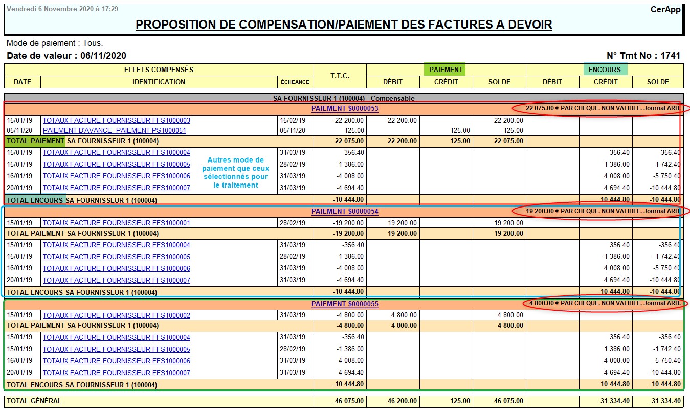Open the PAIEMENT $0000055 link

click(345, 304)
